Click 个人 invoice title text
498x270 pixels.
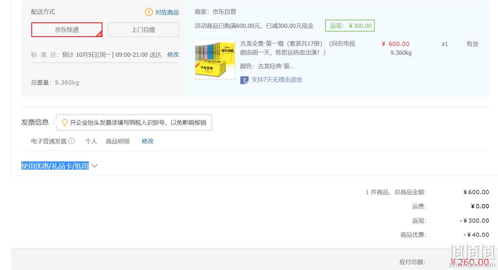pyautogui.click(x=91, y=141)
